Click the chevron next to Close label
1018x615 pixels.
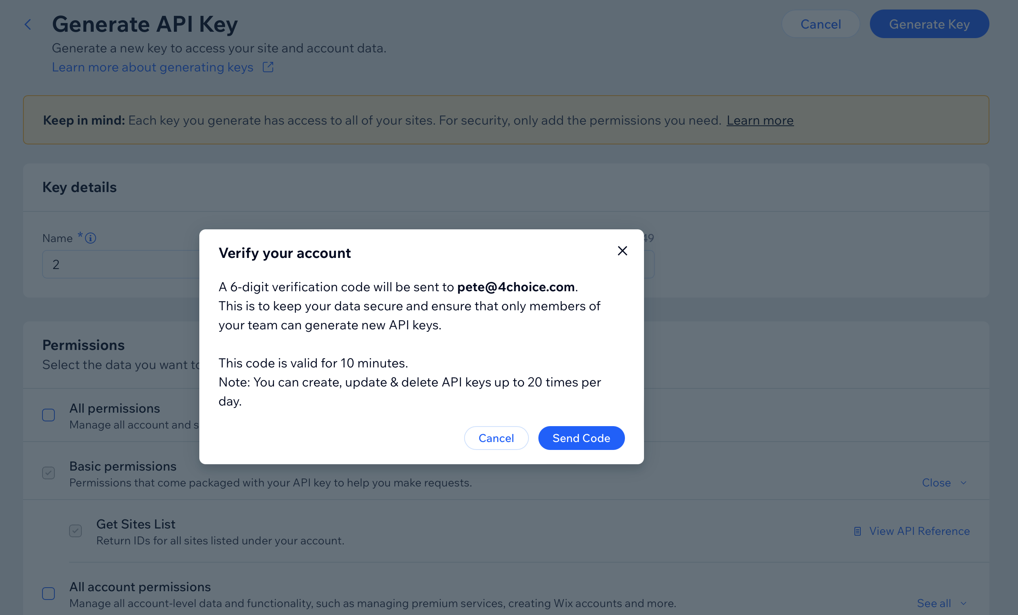pyautogui.click(x=964, y=482)
